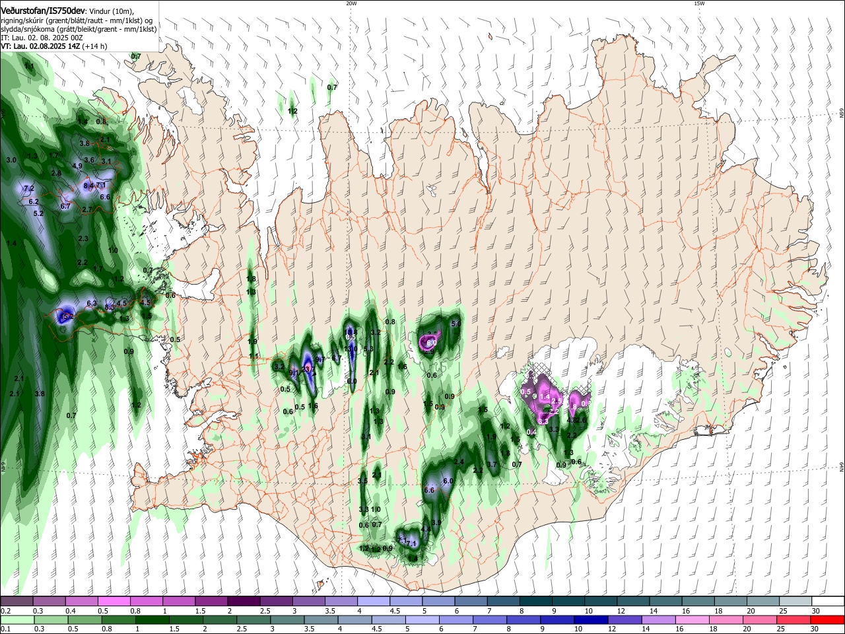
Task: Click the 6.2 precipitation value
Action: [34, 201]
